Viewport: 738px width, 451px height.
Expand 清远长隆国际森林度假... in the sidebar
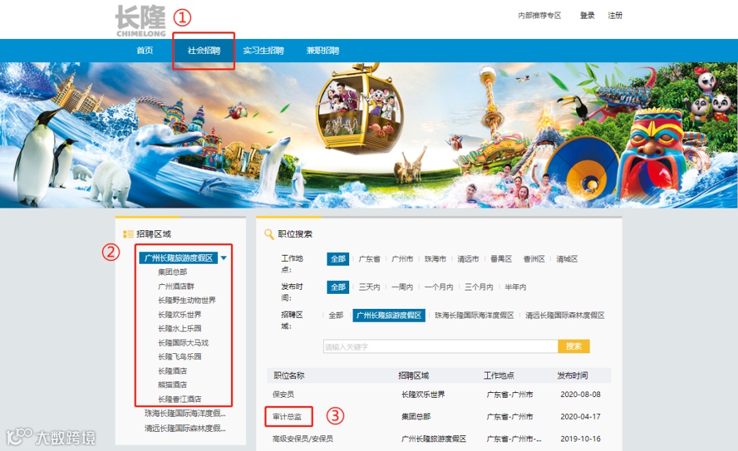point(185,428)
